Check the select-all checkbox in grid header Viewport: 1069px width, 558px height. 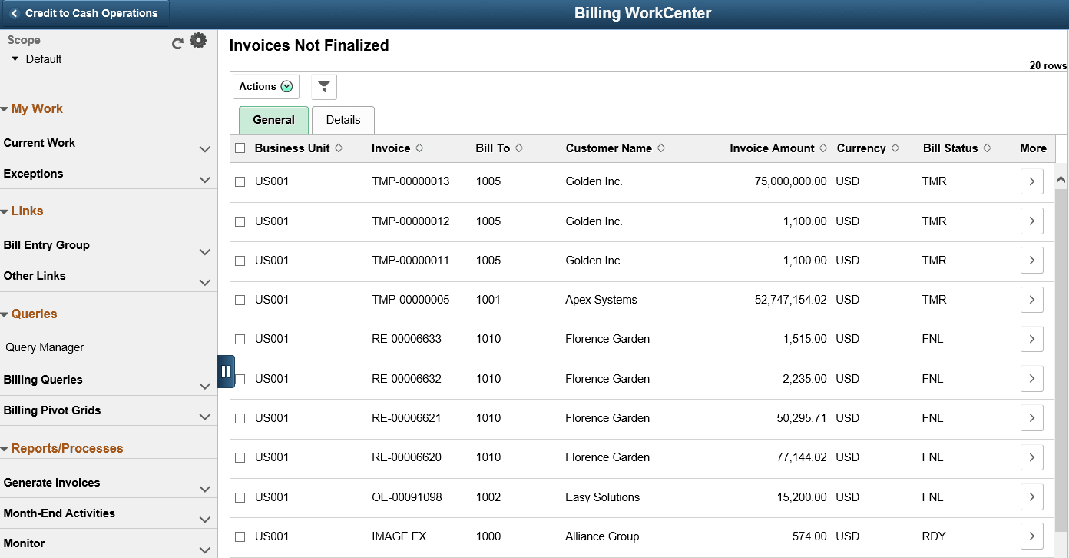click(240, 148)
